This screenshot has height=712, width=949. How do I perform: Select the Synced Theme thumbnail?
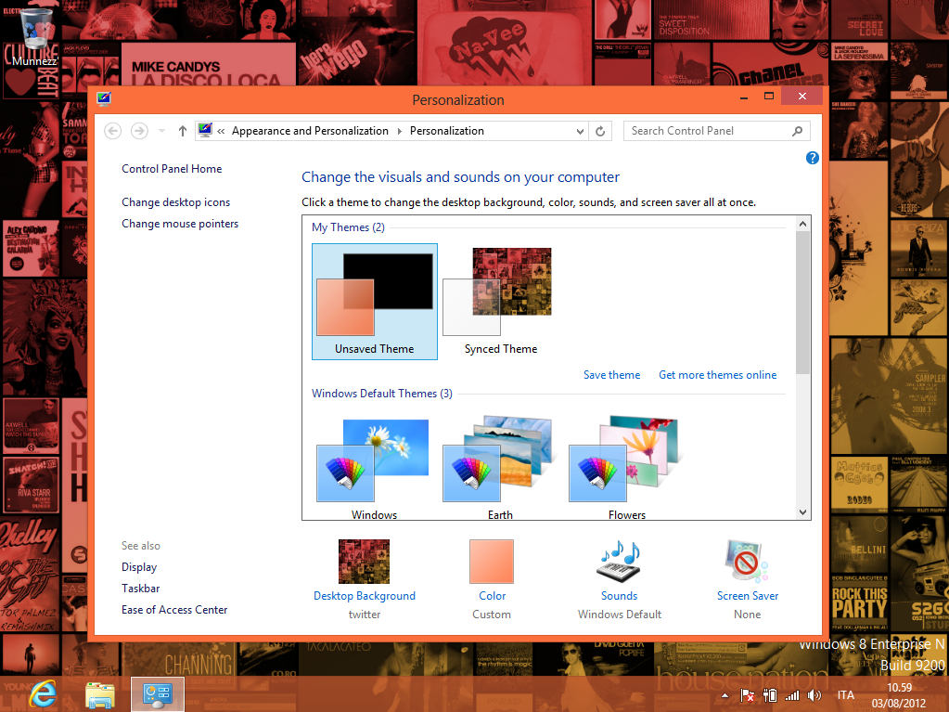point(501,302)
